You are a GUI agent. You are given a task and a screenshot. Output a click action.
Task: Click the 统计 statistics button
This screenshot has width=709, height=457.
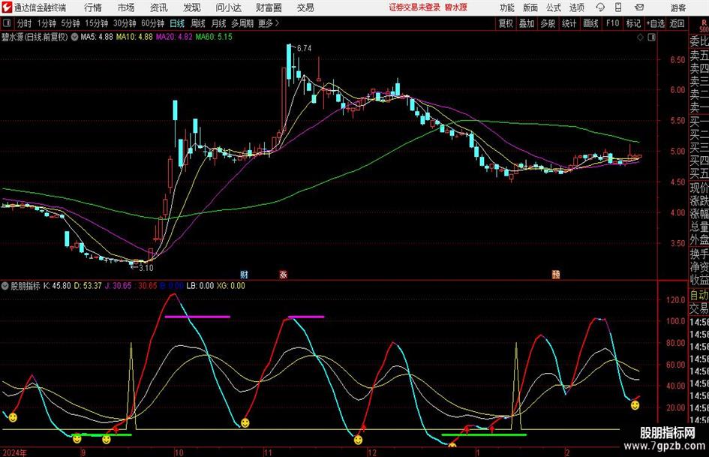coord(569,23)
